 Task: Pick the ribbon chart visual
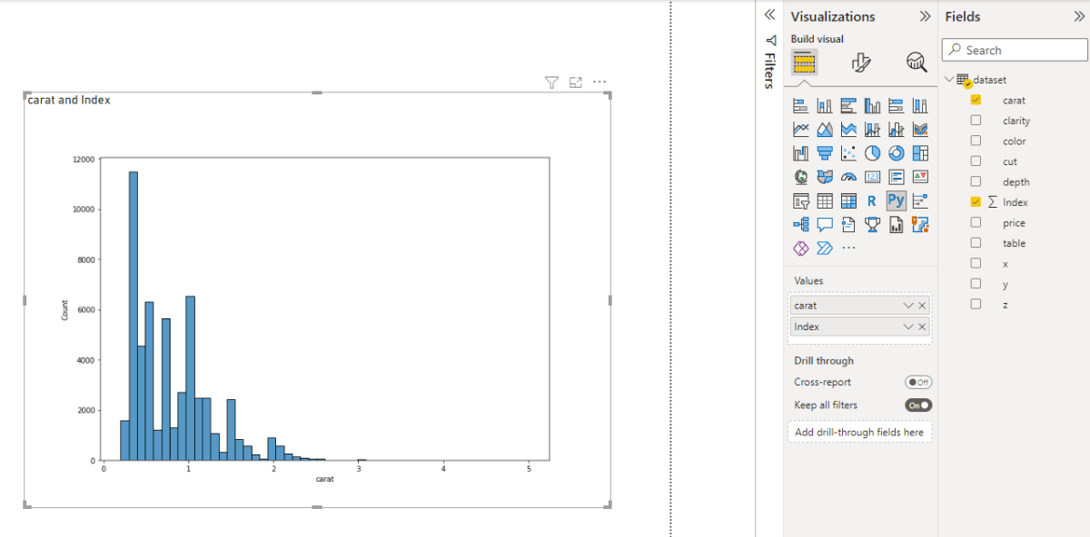click(x=919, y=129)
